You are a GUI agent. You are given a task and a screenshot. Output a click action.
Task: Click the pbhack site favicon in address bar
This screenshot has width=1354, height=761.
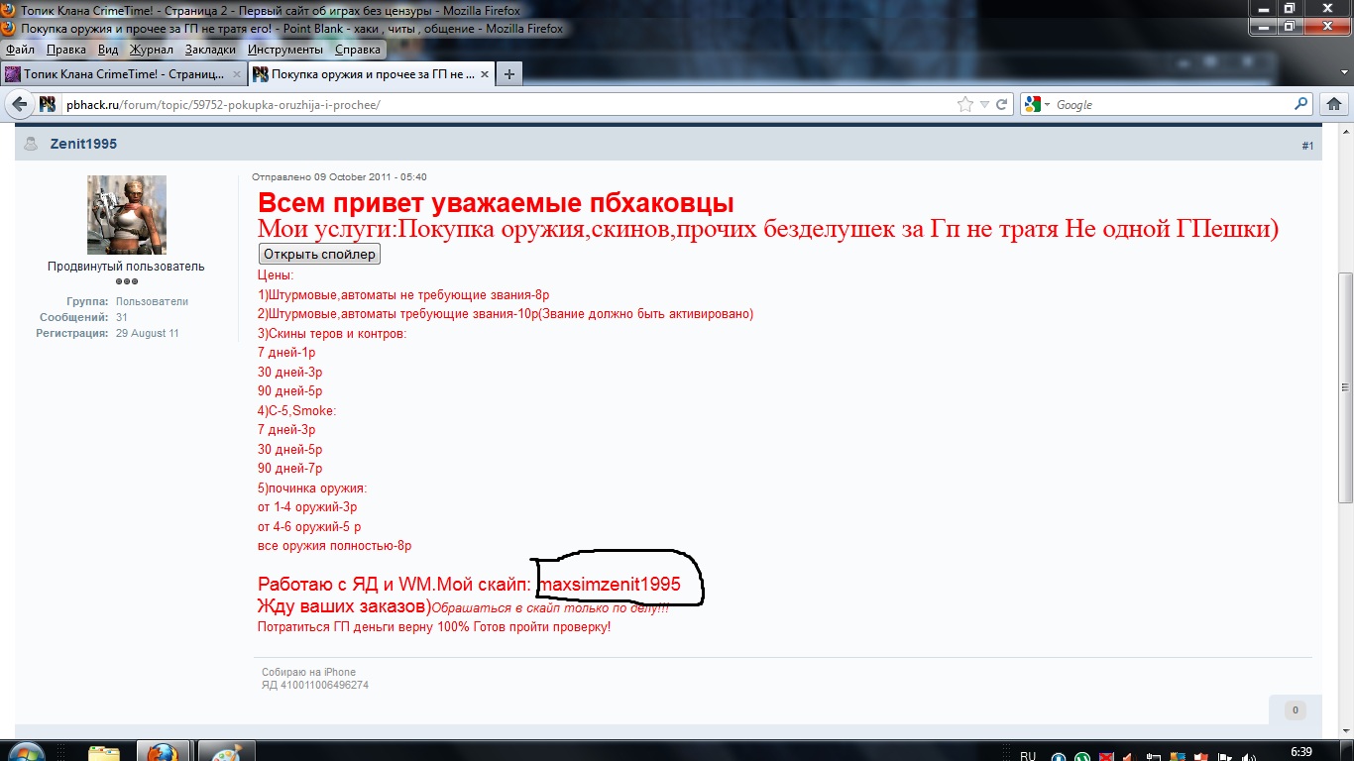tap(48, 104)
